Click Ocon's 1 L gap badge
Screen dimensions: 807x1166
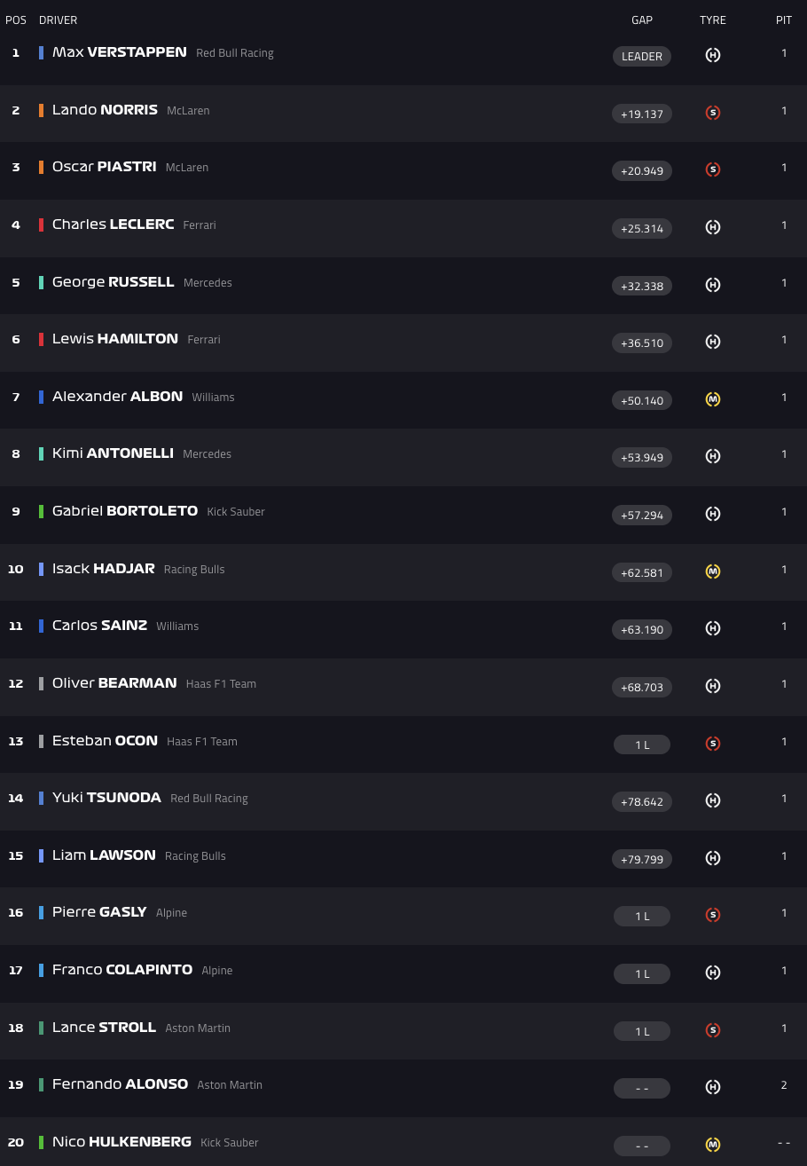click(642, 745)
